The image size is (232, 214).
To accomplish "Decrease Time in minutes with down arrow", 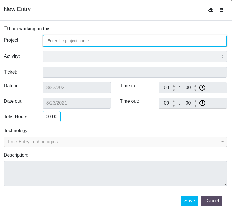I will click(196, 90).
